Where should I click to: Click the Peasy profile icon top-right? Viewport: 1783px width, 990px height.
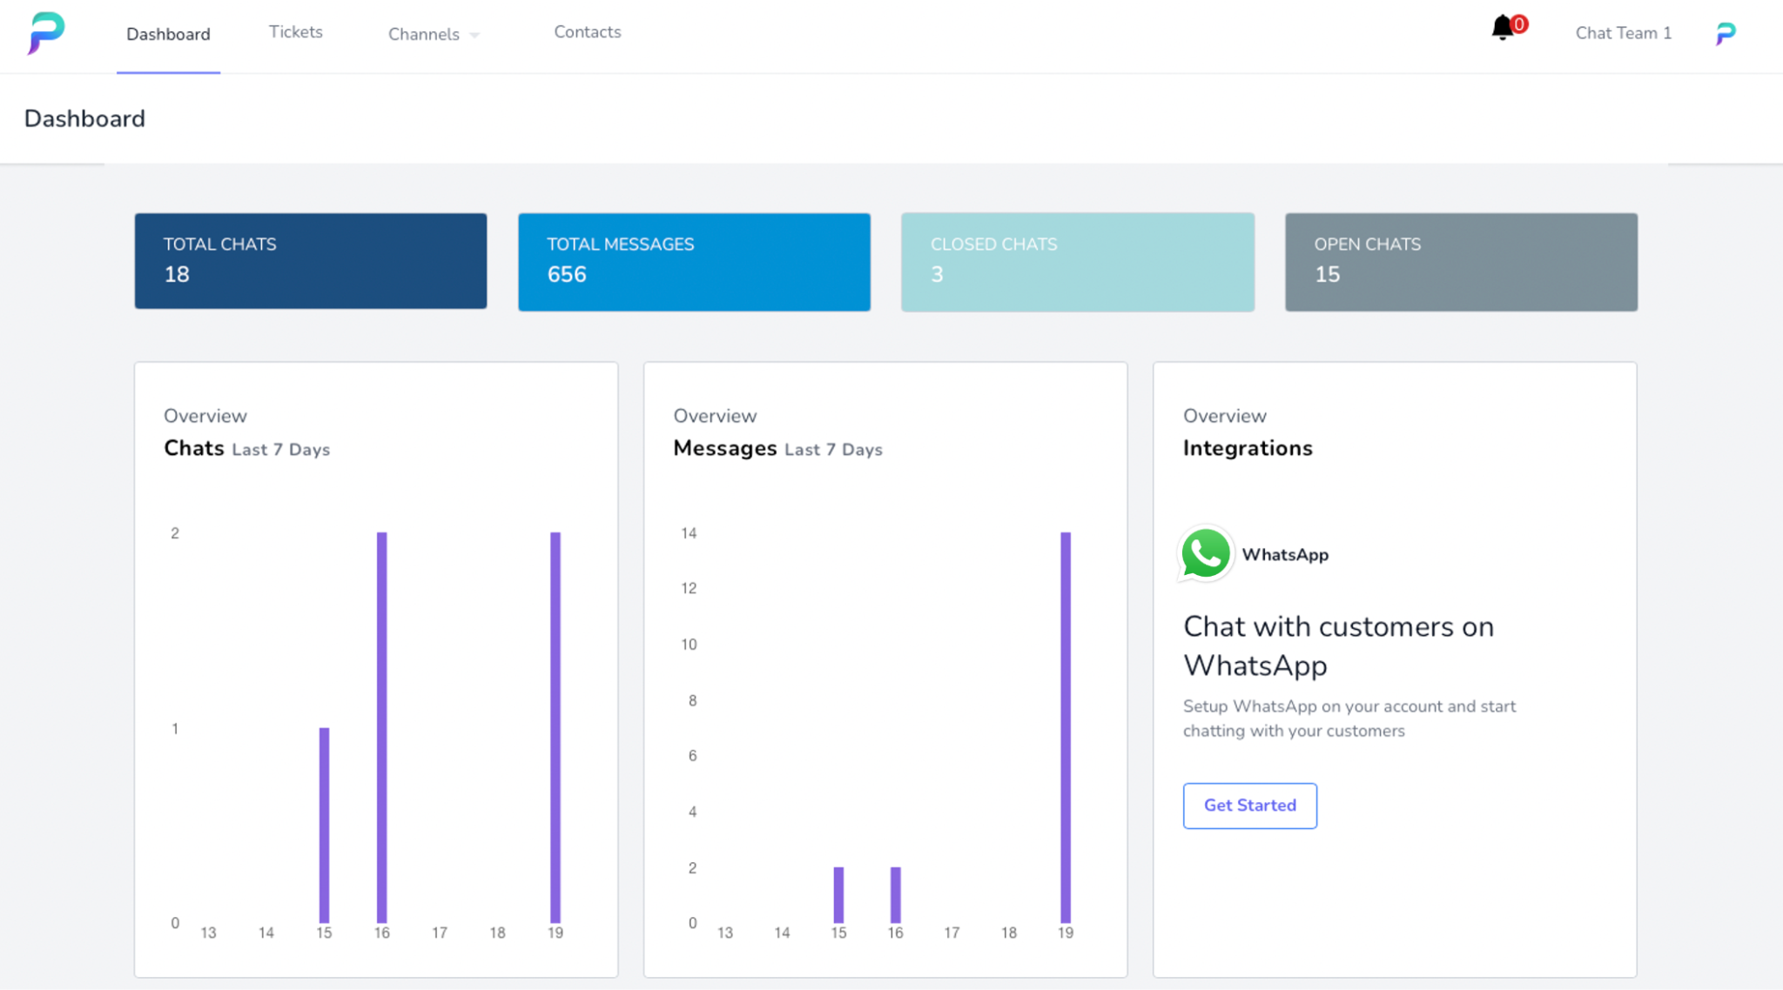(1727, 34)
